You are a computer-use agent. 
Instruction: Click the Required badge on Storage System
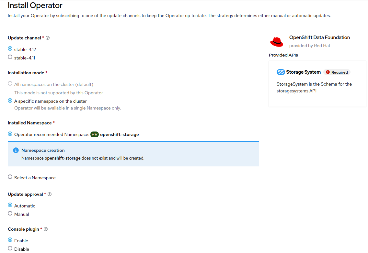pos(337,72)
